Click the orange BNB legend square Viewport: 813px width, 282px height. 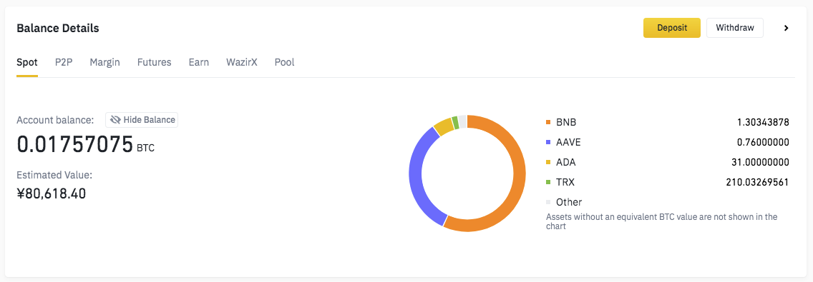[549, 123]
